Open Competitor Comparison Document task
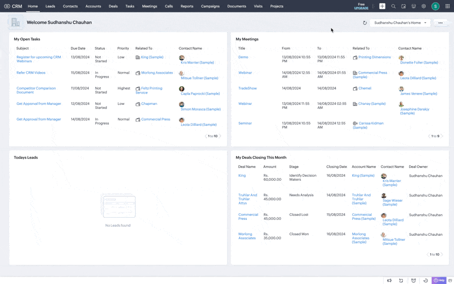This screenshot has width=454, height=284. pos(36,90)
